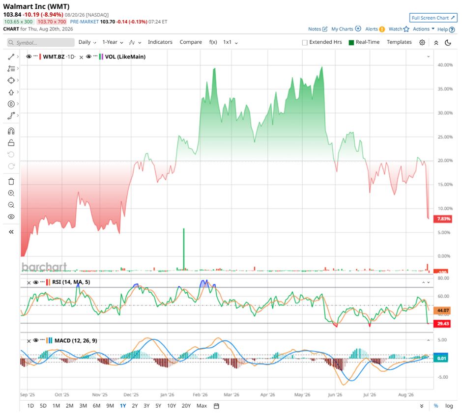Image resolution: width=462 pixels, height=416 pixels.
Task: Enable the Extended Hrs checkbox
Action: [305, 42]
